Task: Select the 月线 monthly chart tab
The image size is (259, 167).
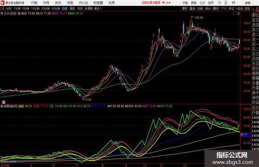Action: [80, 9]
